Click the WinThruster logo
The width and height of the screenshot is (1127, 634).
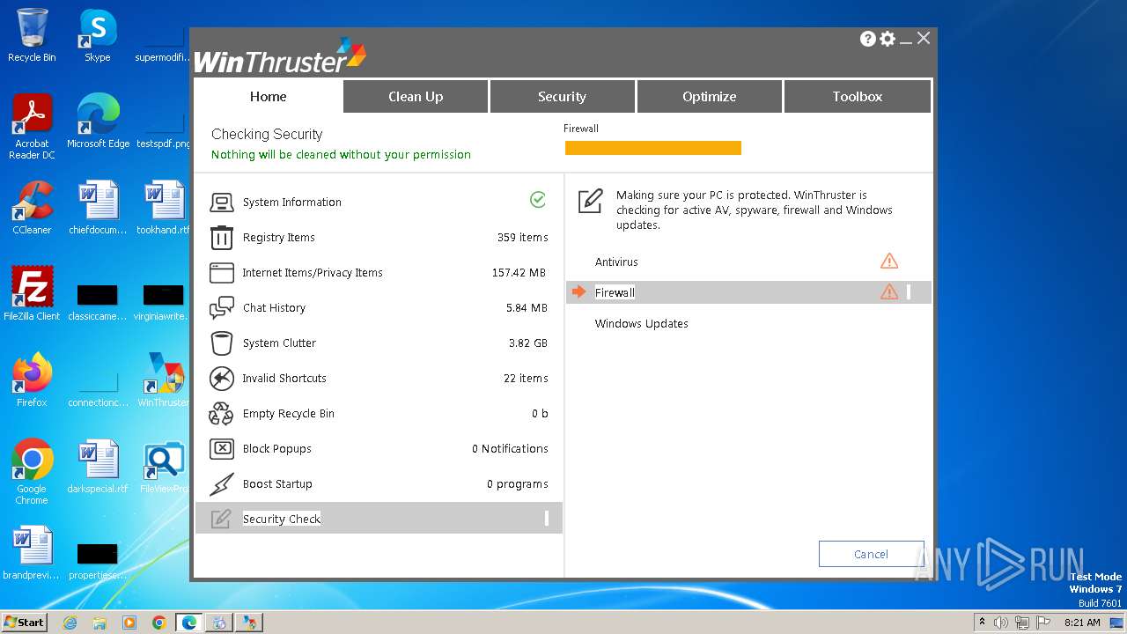coord(279,55)
